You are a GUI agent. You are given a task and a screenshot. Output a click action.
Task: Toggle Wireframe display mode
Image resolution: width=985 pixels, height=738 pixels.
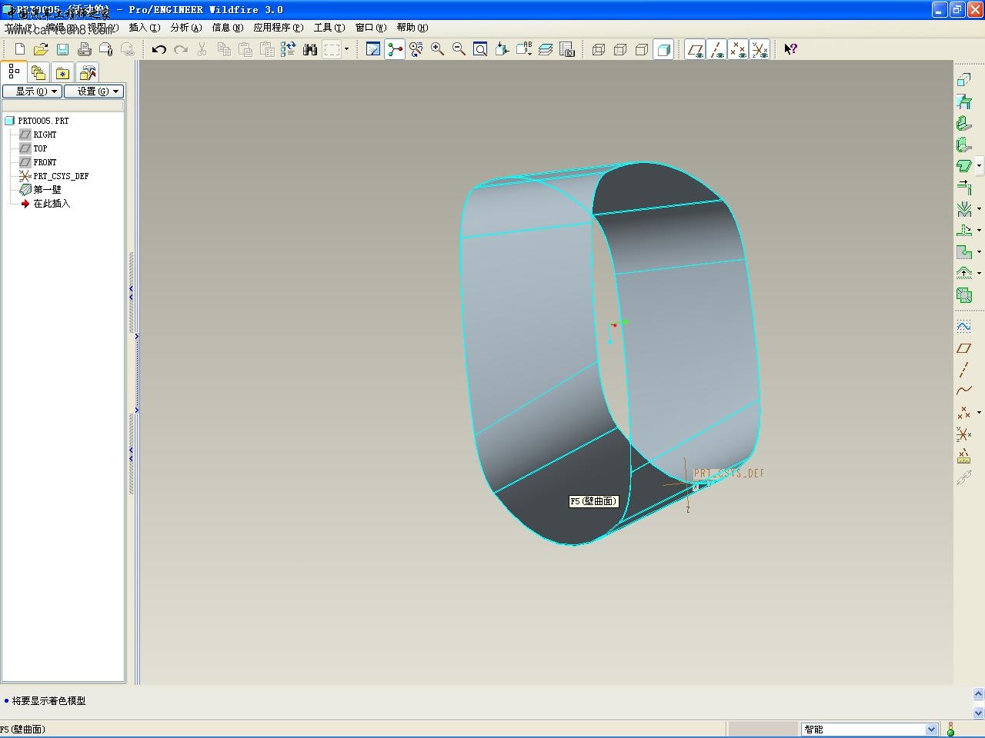coord(599,49)
